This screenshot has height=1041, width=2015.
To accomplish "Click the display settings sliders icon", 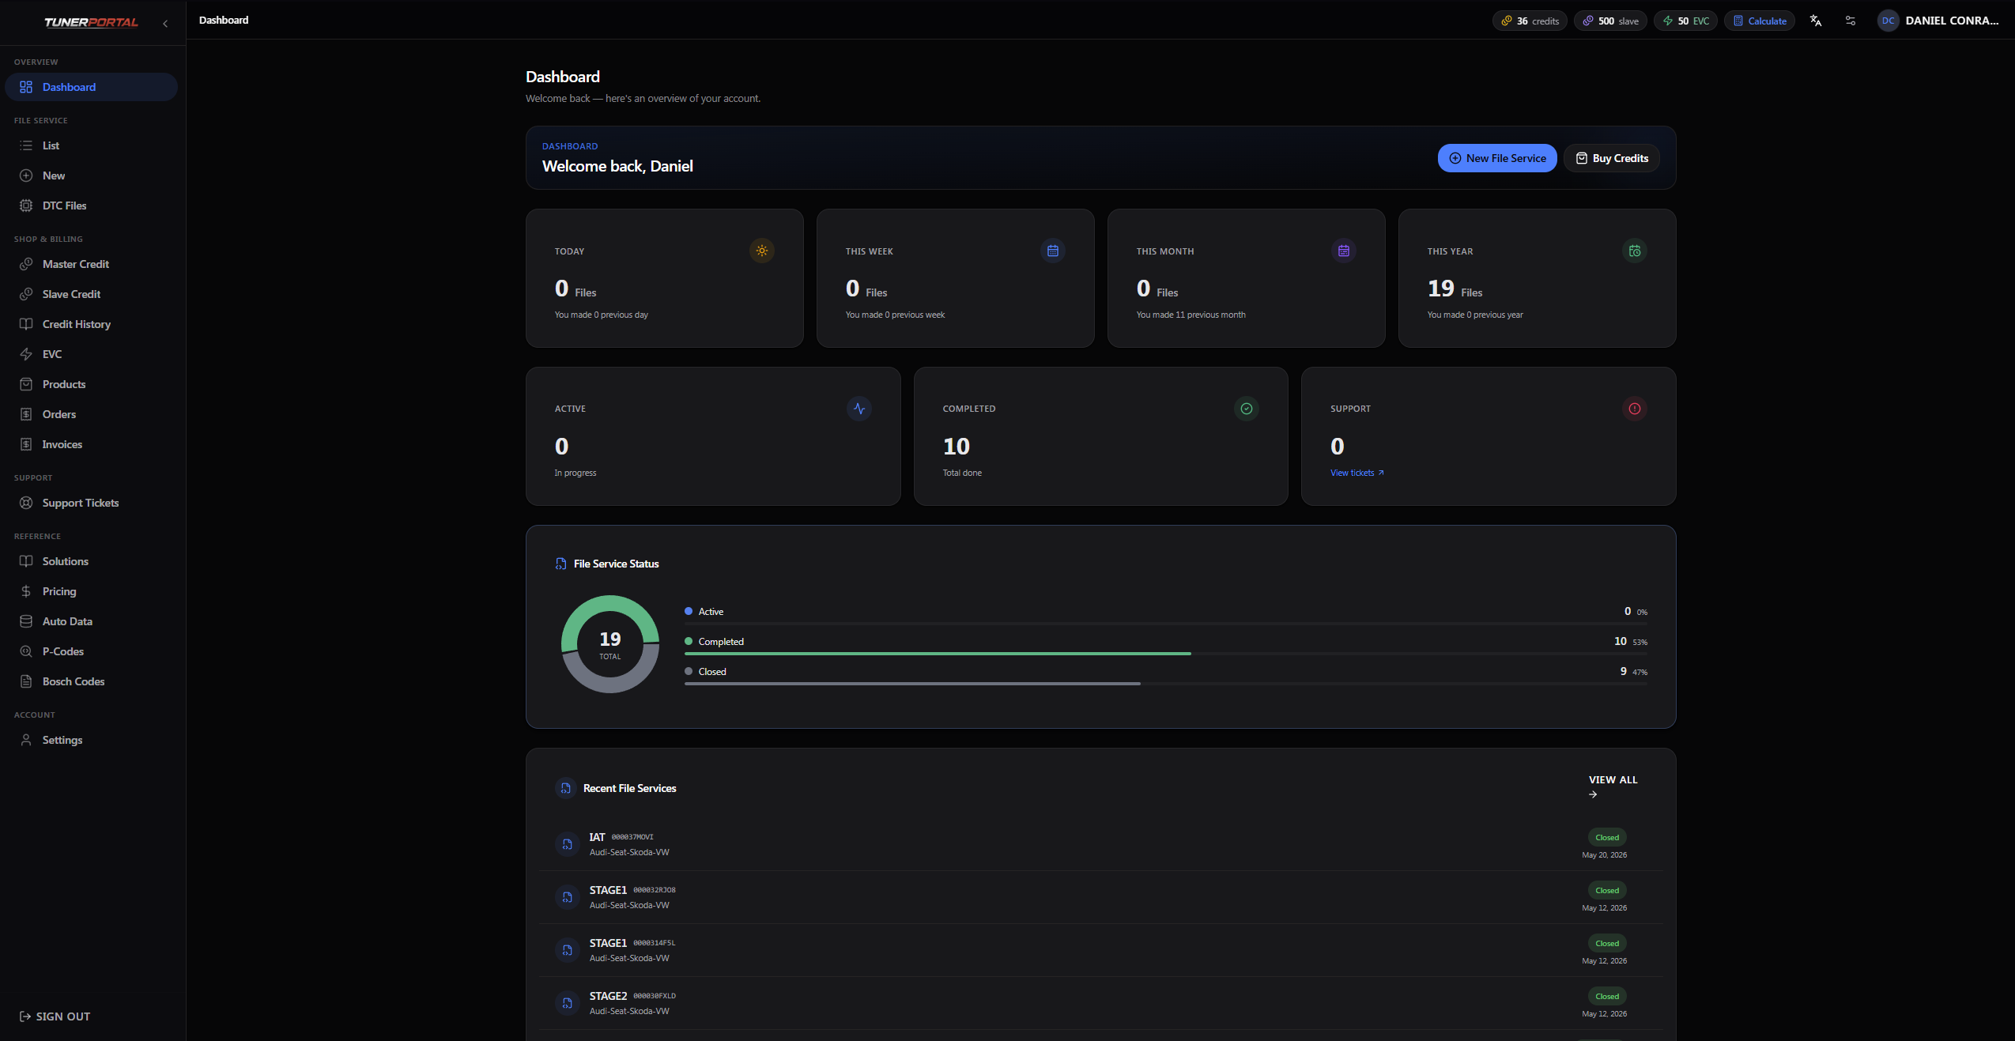I will [1851, 21].
